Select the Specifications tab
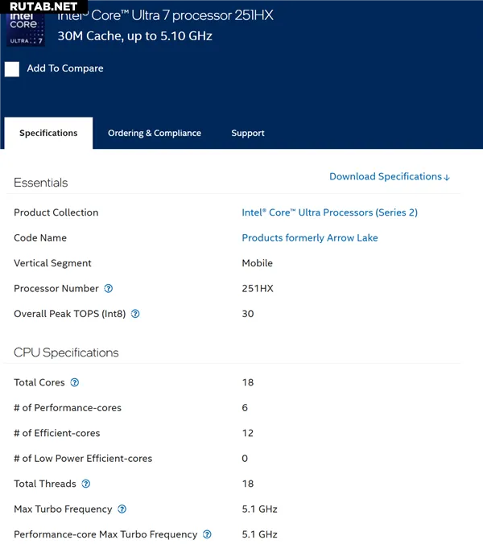Screen dimensions: 483x544 48,134
